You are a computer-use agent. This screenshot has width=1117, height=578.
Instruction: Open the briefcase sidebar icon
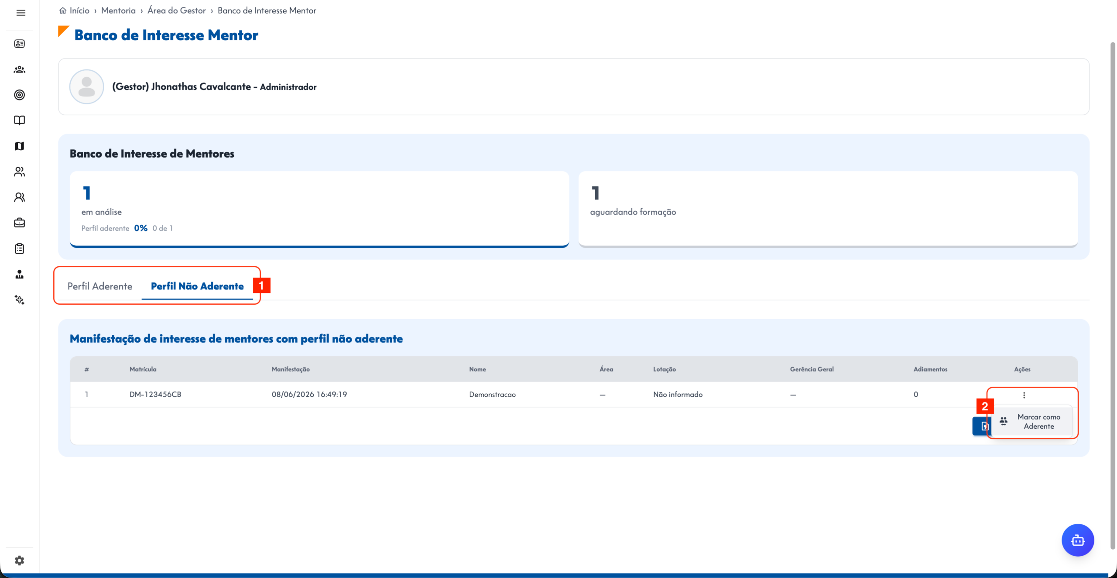pos(20,223)
